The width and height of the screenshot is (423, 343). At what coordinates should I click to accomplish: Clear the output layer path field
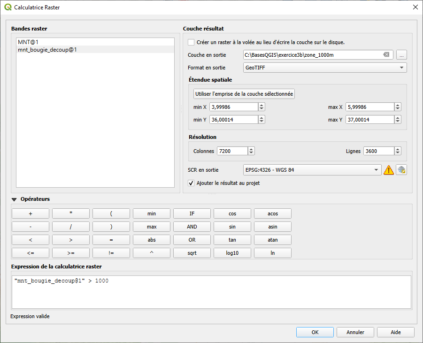point(386,55)
